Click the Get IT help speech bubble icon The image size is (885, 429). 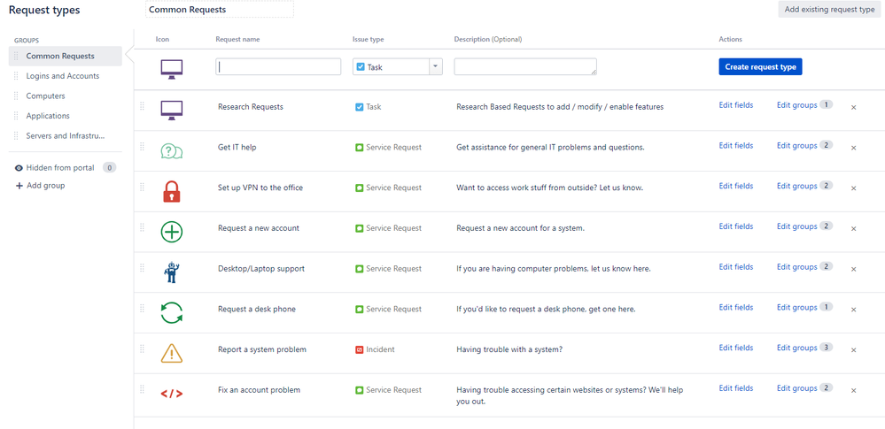(172, 150)
